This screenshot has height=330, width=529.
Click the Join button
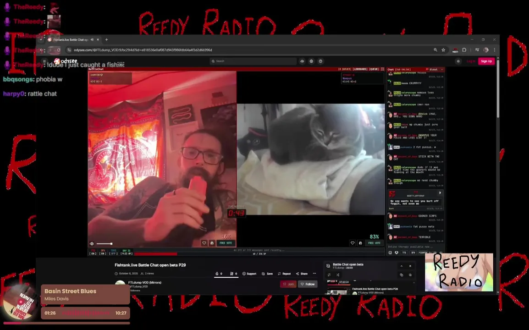tap(288, 284)
